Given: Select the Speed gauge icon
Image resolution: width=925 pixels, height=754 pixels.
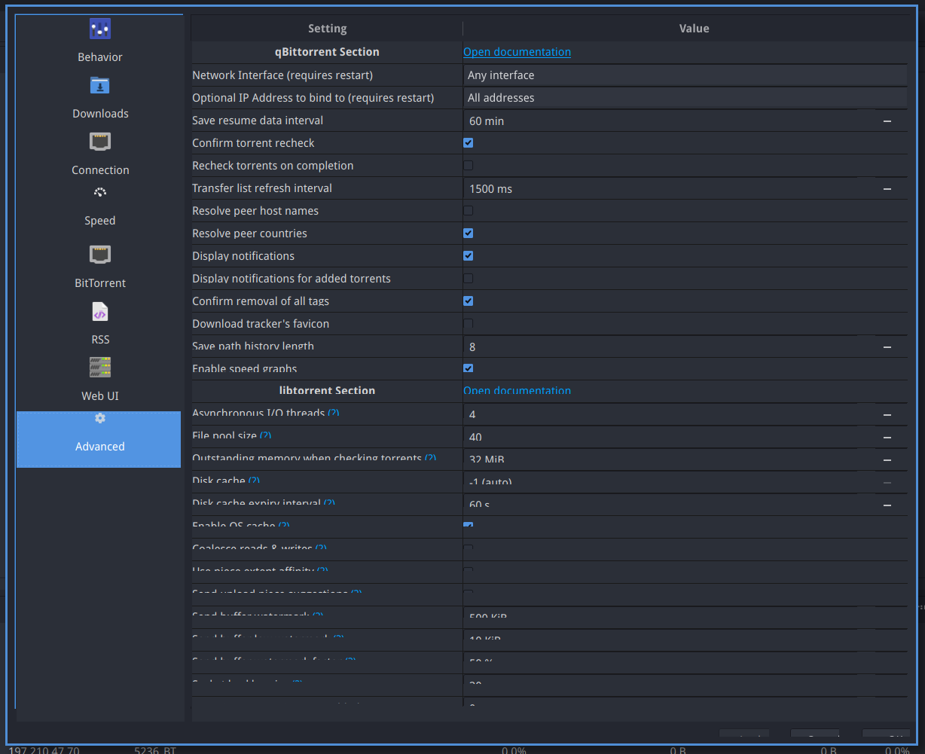Looking at the screenshot, I should point(100,193).
